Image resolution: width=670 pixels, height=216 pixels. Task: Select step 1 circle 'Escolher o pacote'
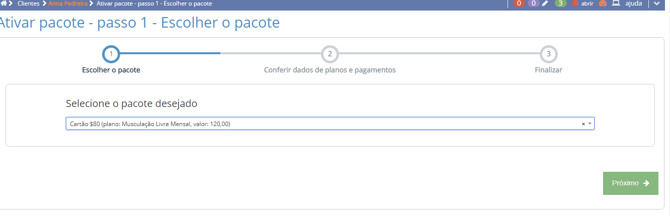pyautogui.click(x=111, y=54)
